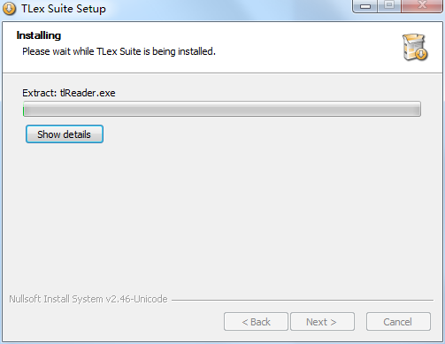This screenshot has height=344, width=445.
Task: Minimize the TLex Suite Setup window
Action: (364, 6)
